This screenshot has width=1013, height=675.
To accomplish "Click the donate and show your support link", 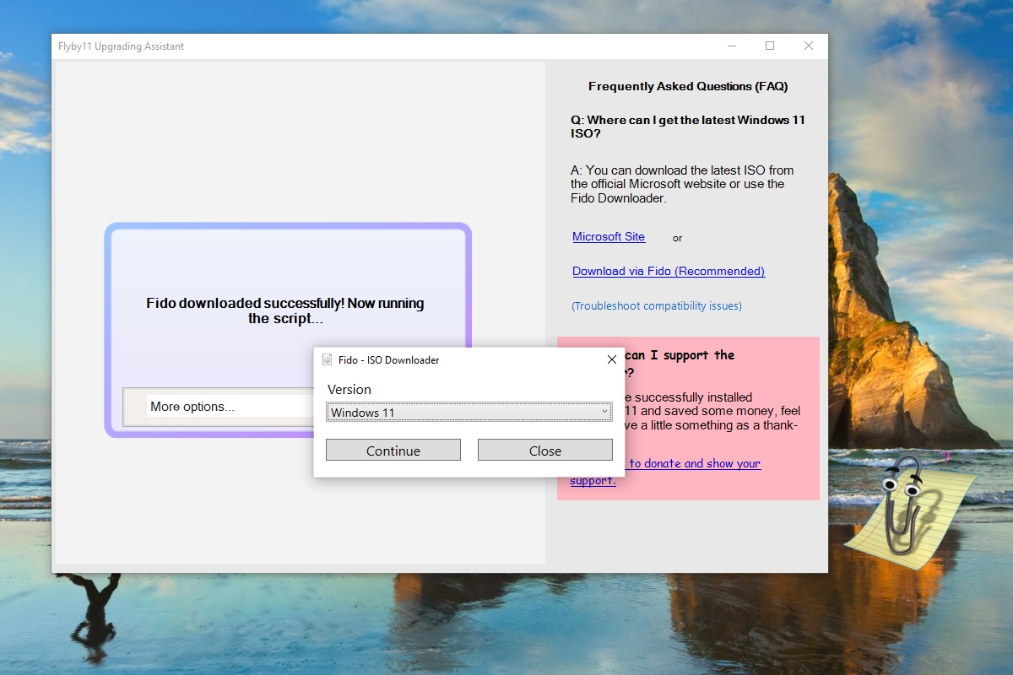I will click(665, 472).
